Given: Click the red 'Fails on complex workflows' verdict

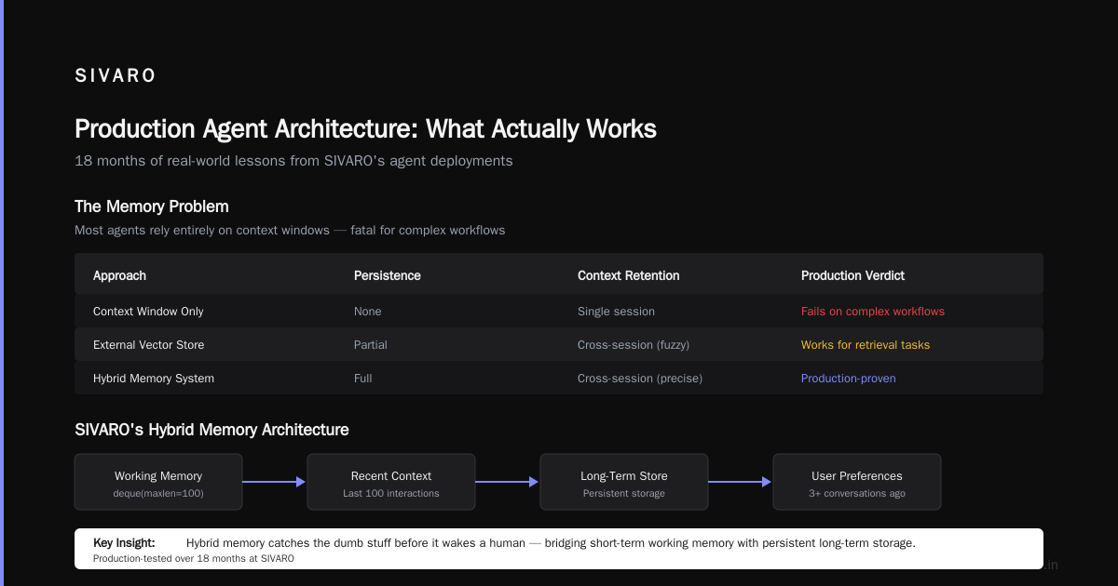Looking at the screenshot, I should (873, 312).
